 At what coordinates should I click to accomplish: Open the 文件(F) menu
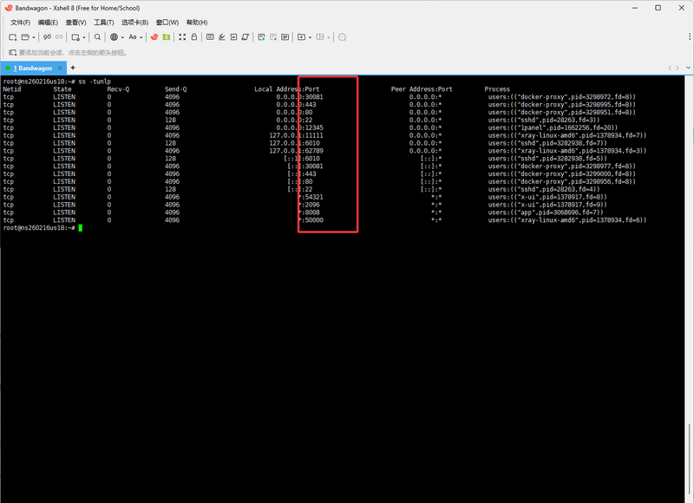tap(20, 22)
